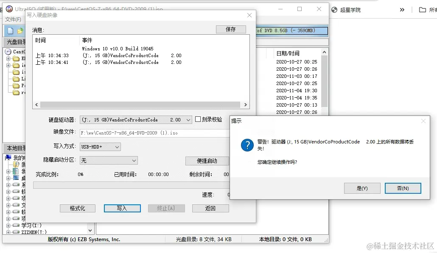Expand the 'in' folder with its plus box
Viewport: 437px width, 253px height.
8,65
